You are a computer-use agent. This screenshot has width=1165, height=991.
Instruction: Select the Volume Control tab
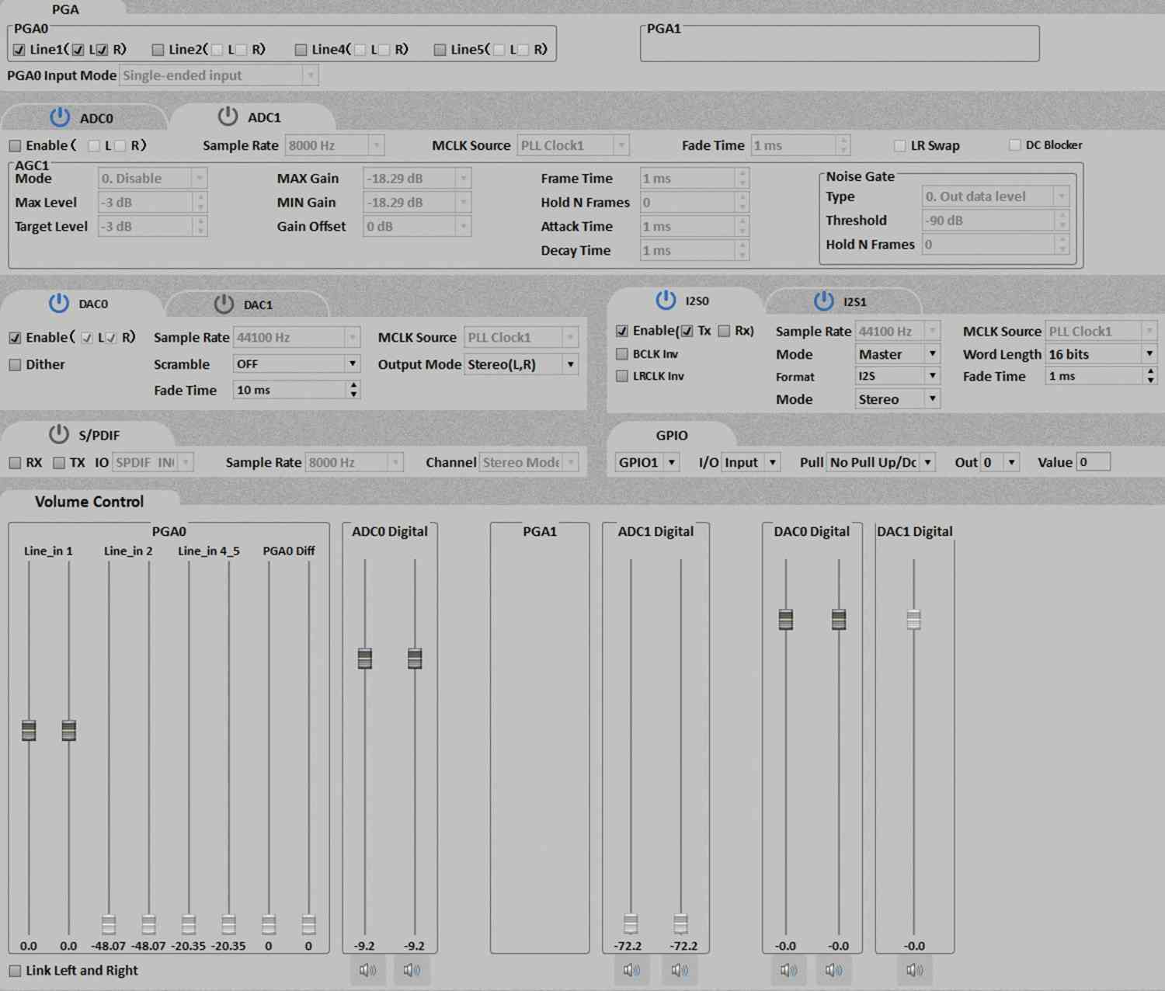point(89,502)
